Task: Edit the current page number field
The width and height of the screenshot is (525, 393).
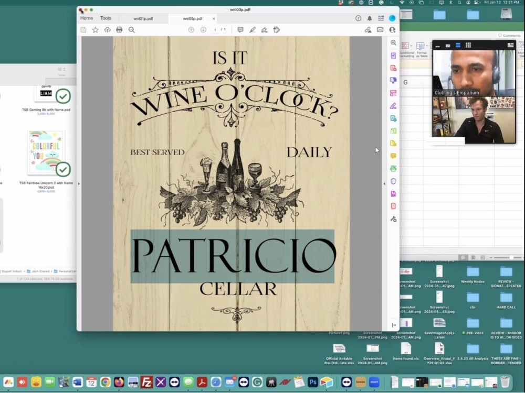Action: [x=215, y=30]
